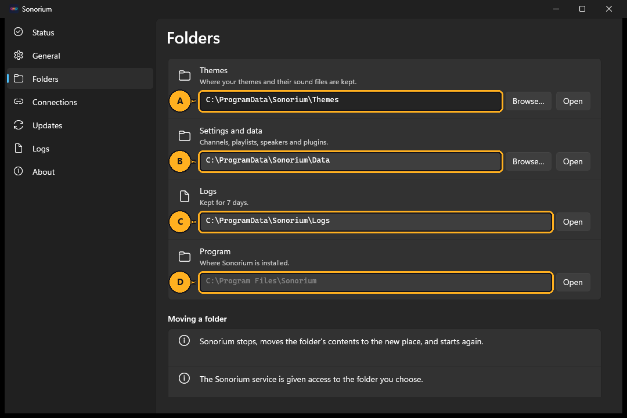The height and width of the screenshot is (418, 627).
Task: Select the Folders nav item
Action: click(80, 79)
